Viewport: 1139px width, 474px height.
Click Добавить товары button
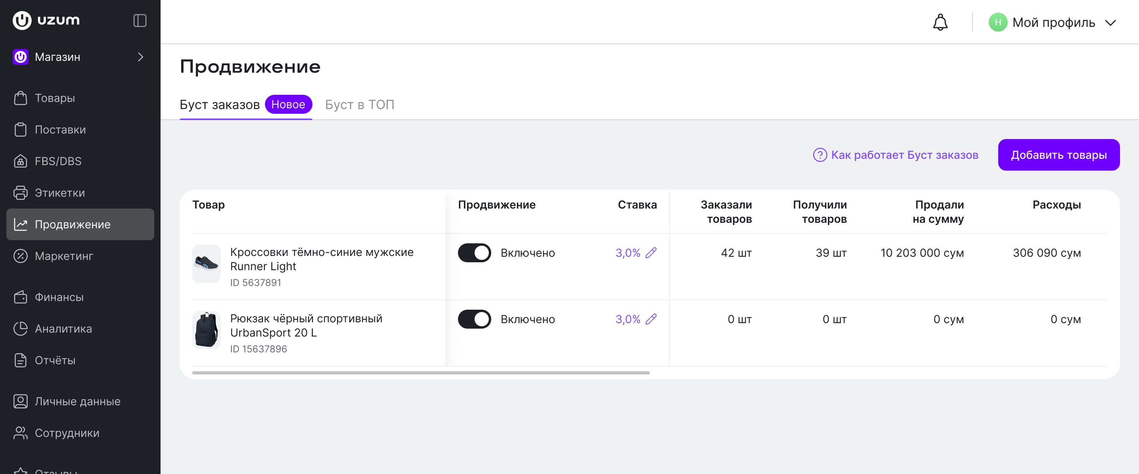[x=1059, y=155]
